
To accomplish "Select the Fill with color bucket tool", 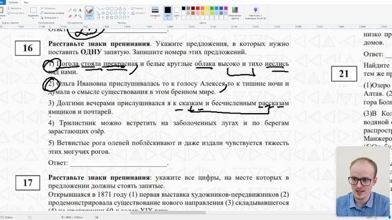I will click(x=75, y=10).
